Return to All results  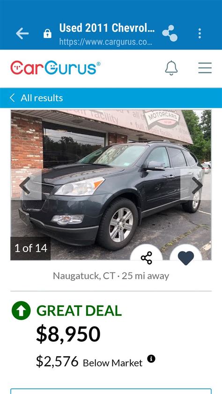click(37, 98)
